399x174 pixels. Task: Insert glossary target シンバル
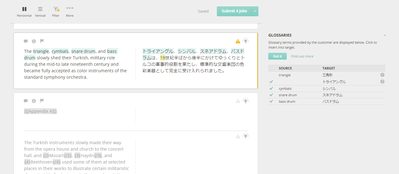pos(329,89)
